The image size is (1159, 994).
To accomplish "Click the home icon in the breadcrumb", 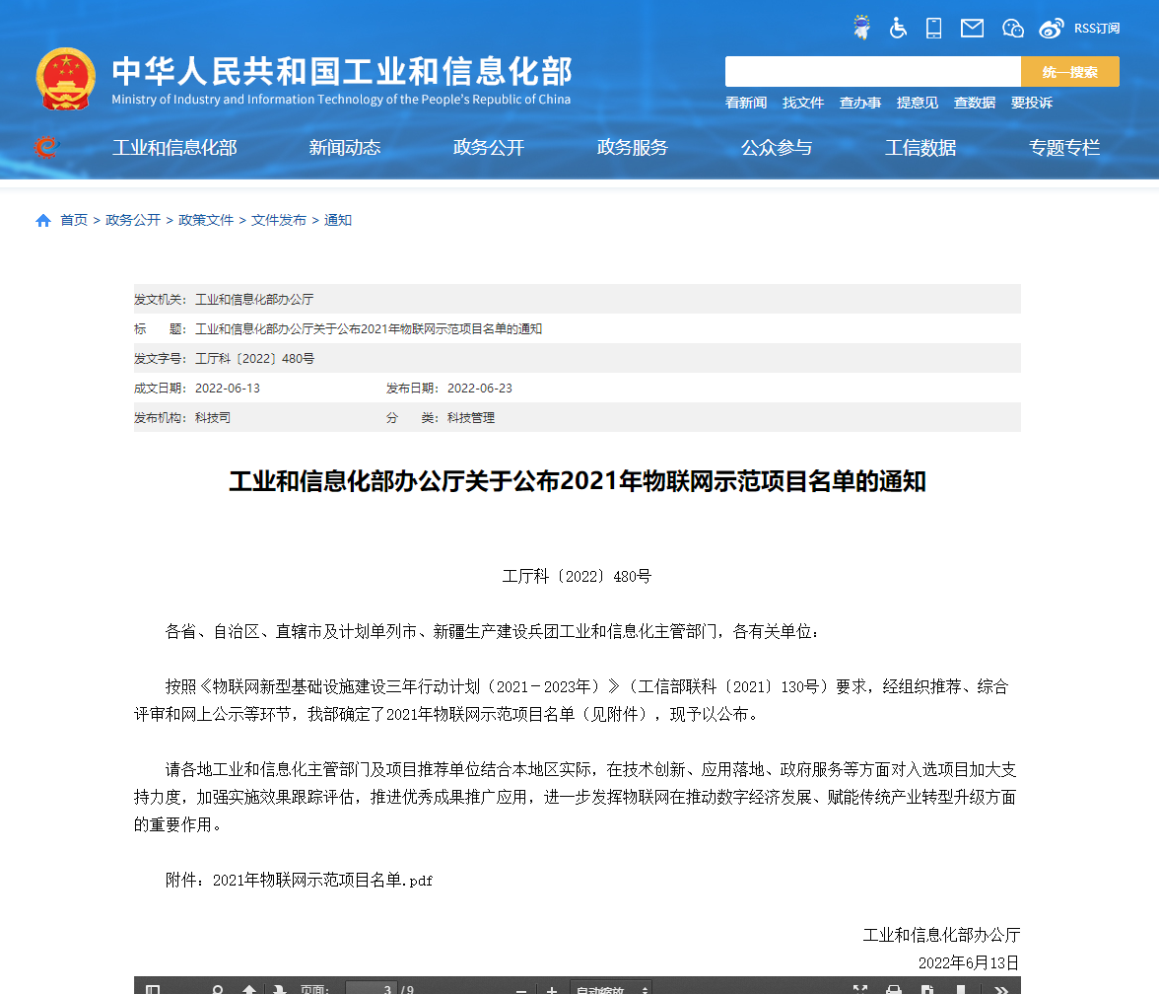I will tap(43, 221).
